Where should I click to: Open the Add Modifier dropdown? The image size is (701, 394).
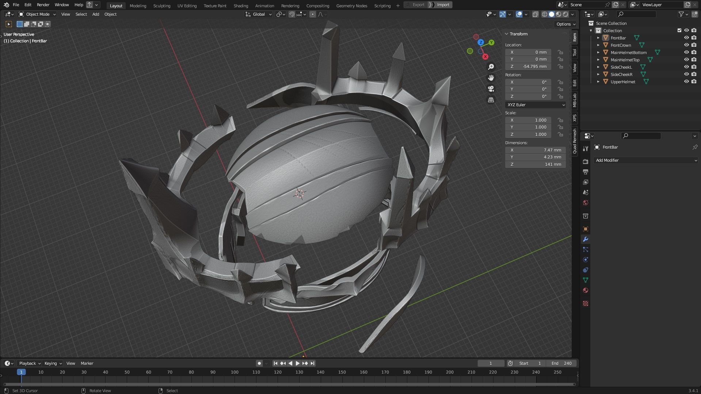pos(645,160)
